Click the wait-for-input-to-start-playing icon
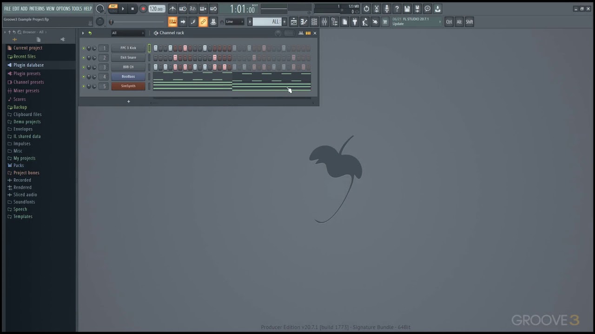This screenshot has height=334, width=595. click(183, 9)
